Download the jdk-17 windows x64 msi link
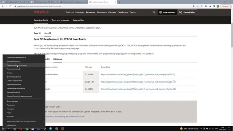This screenshot has width=233, height=131. [x=133, y=89]
